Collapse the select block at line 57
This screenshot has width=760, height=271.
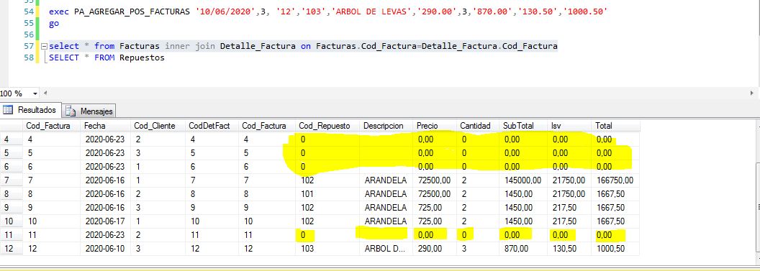(x=44, y=47)
